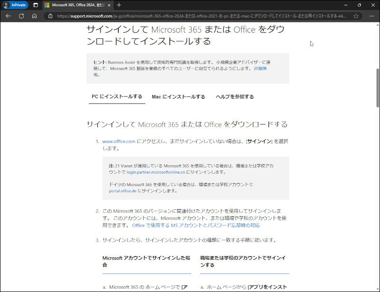The width and height of the screenshot is (380, 292).
Task: Click the vertical page scrollbar thumb
Action: point(378,88)
